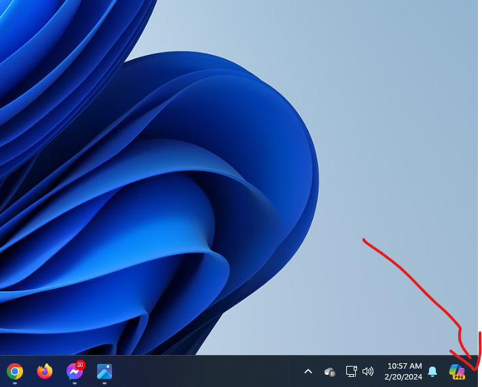482x387 pixels.
Task: Open the paused OneDrive cloud icon
Action: pos(329,372)
